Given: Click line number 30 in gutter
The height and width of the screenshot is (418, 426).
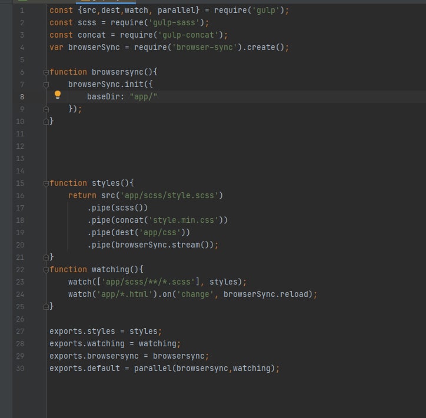Looking at the screenshot, I should [20, 369].
